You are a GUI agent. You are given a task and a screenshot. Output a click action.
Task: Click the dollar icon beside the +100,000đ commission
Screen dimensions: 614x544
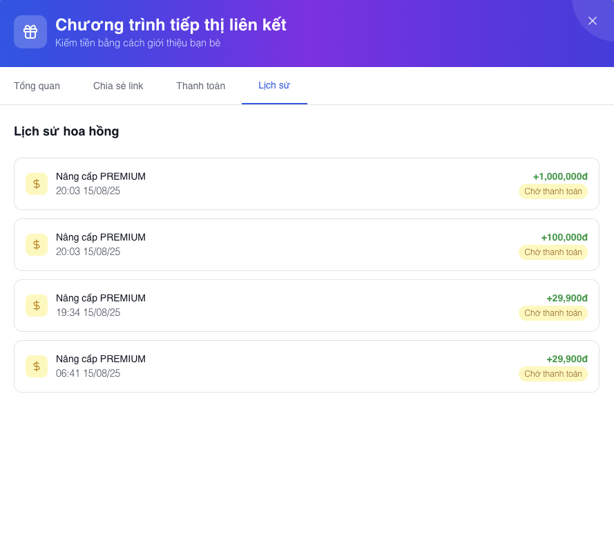(37, 245)
